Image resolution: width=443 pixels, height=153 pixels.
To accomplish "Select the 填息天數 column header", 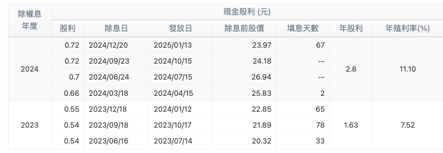I will (x=303, y=28).
